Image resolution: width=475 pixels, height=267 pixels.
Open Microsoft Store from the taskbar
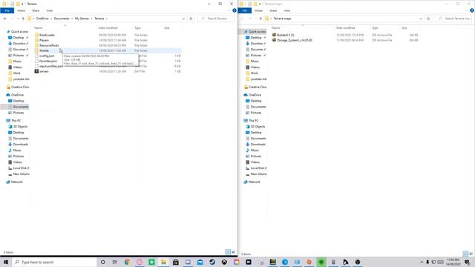click(176, 262)
